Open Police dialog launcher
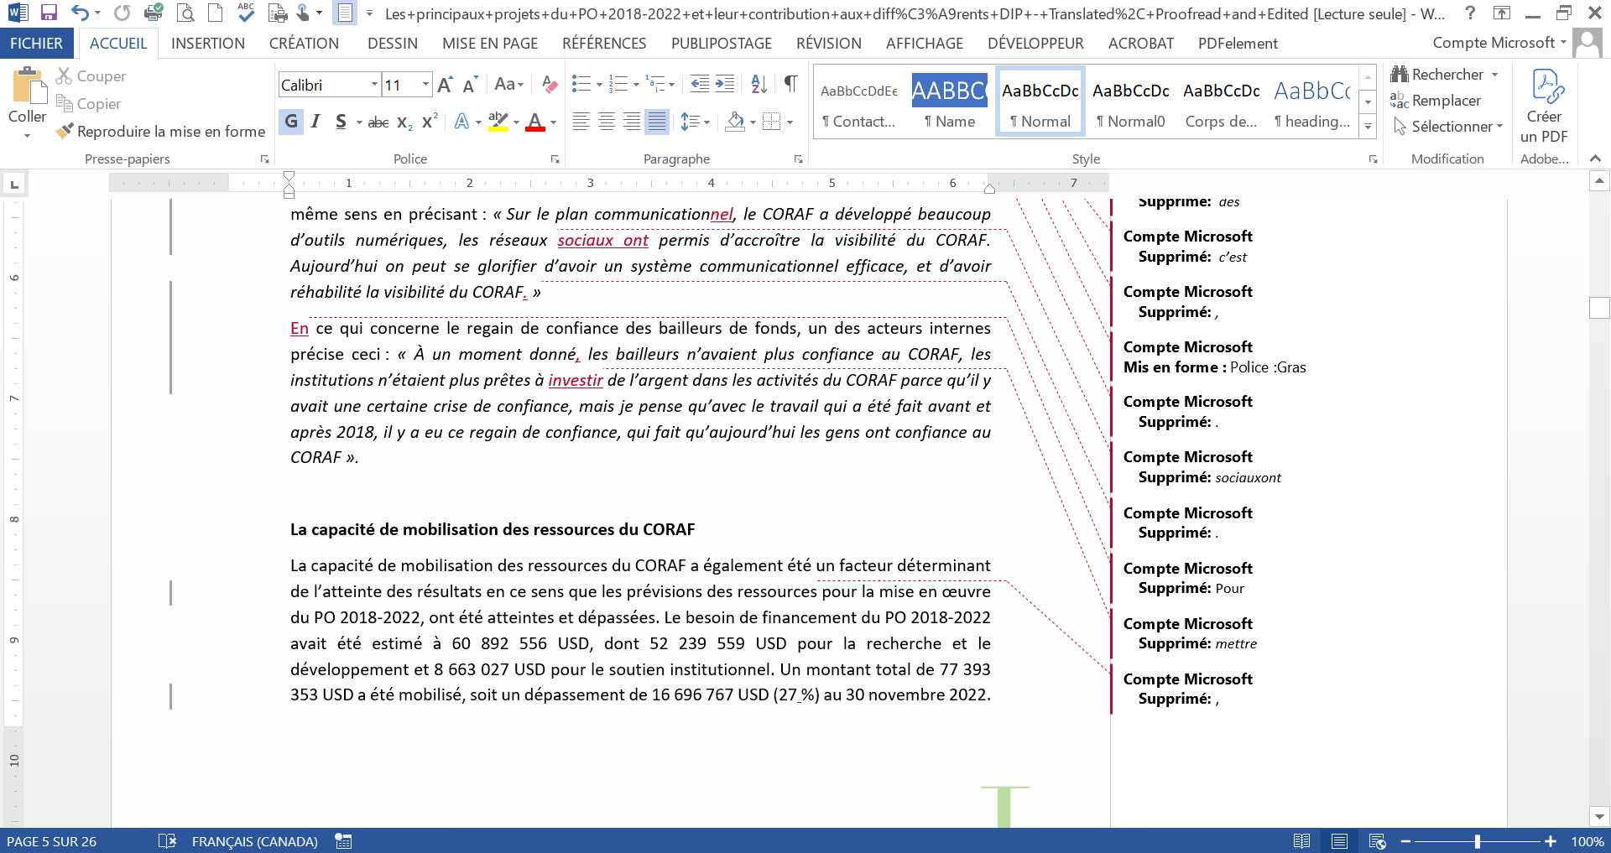1611x853 pixels. pyautogui.click(x=555, y=159)
